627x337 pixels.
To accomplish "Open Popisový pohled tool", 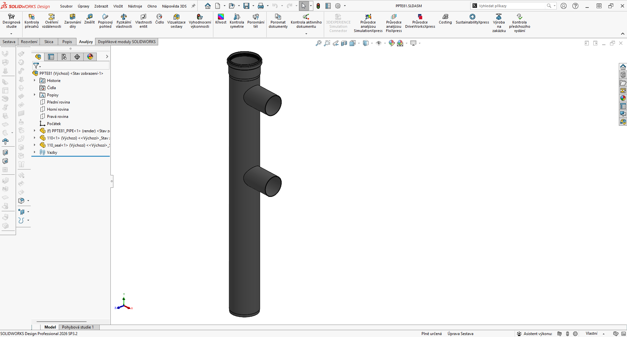I will (105, 21).
